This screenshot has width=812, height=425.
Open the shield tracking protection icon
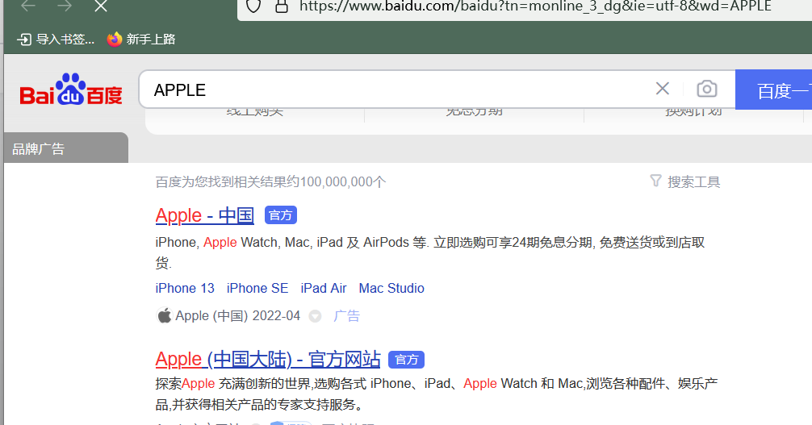coord(253,6)
